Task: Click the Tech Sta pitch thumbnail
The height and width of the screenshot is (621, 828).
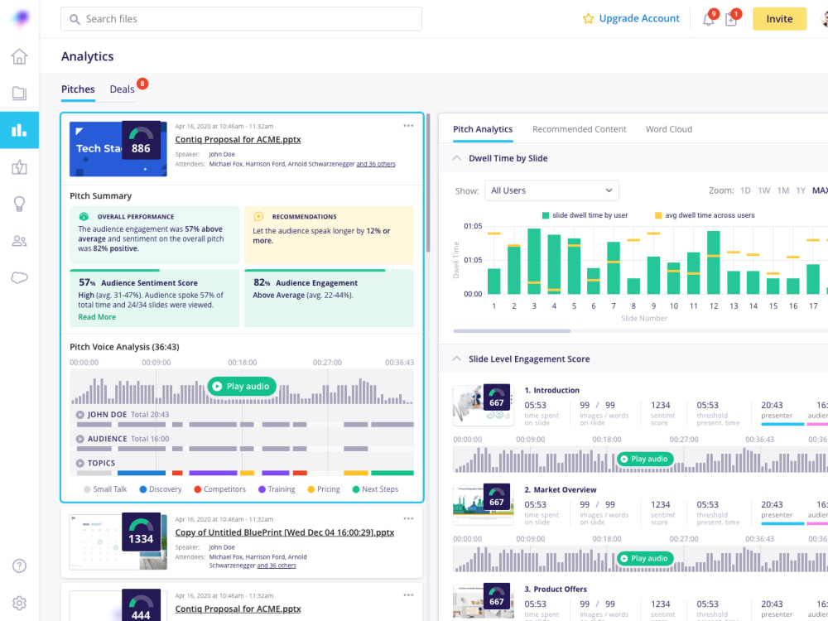Action: coord(118,149)
